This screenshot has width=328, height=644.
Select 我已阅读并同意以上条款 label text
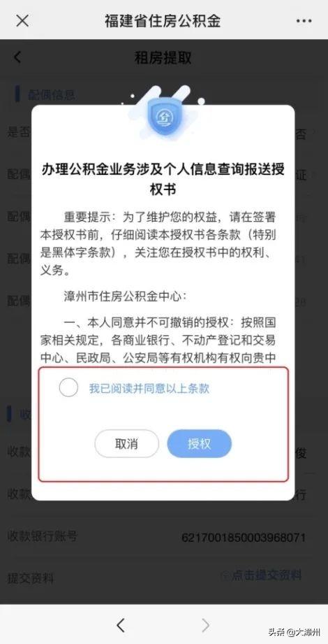(x=149, y=388)
